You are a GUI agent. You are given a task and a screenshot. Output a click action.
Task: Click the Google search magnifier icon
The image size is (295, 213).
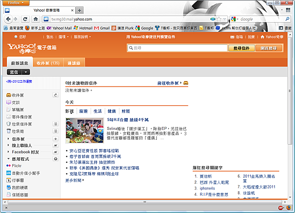(287, 19)
